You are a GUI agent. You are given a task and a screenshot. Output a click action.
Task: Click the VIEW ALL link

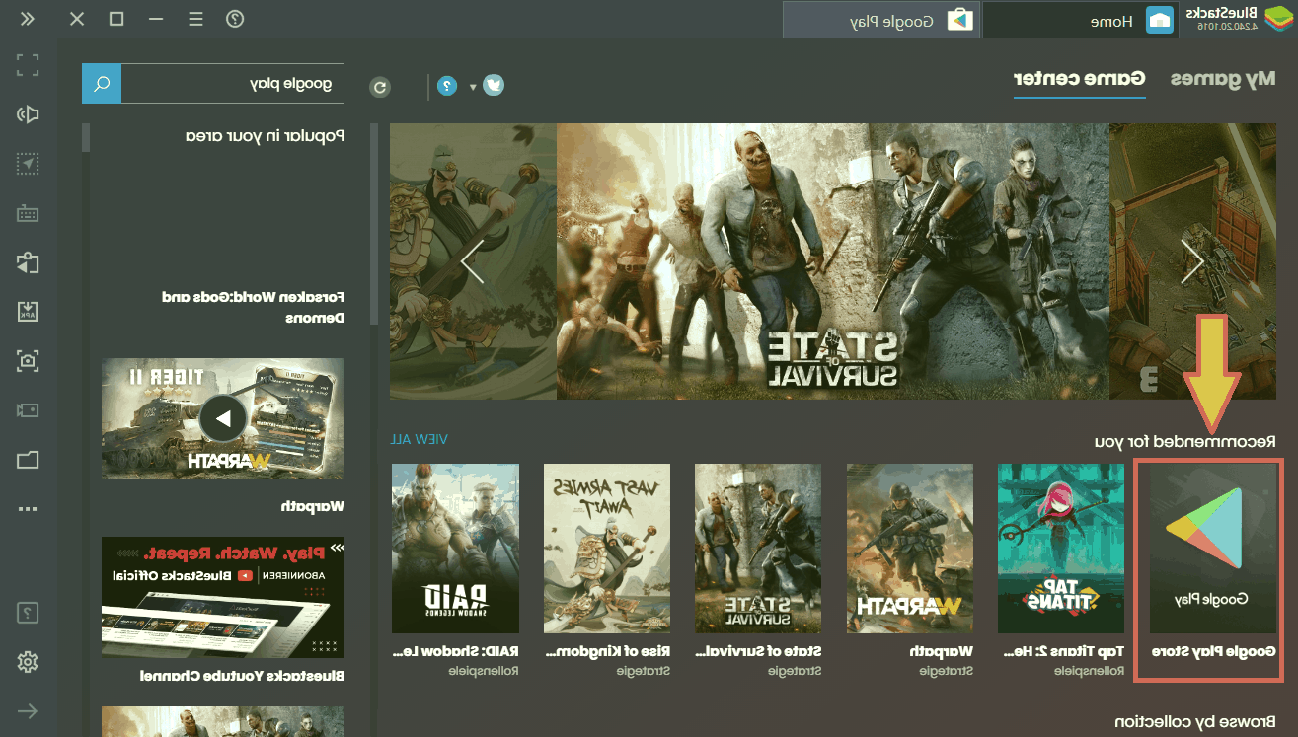[x=418, y=439]
